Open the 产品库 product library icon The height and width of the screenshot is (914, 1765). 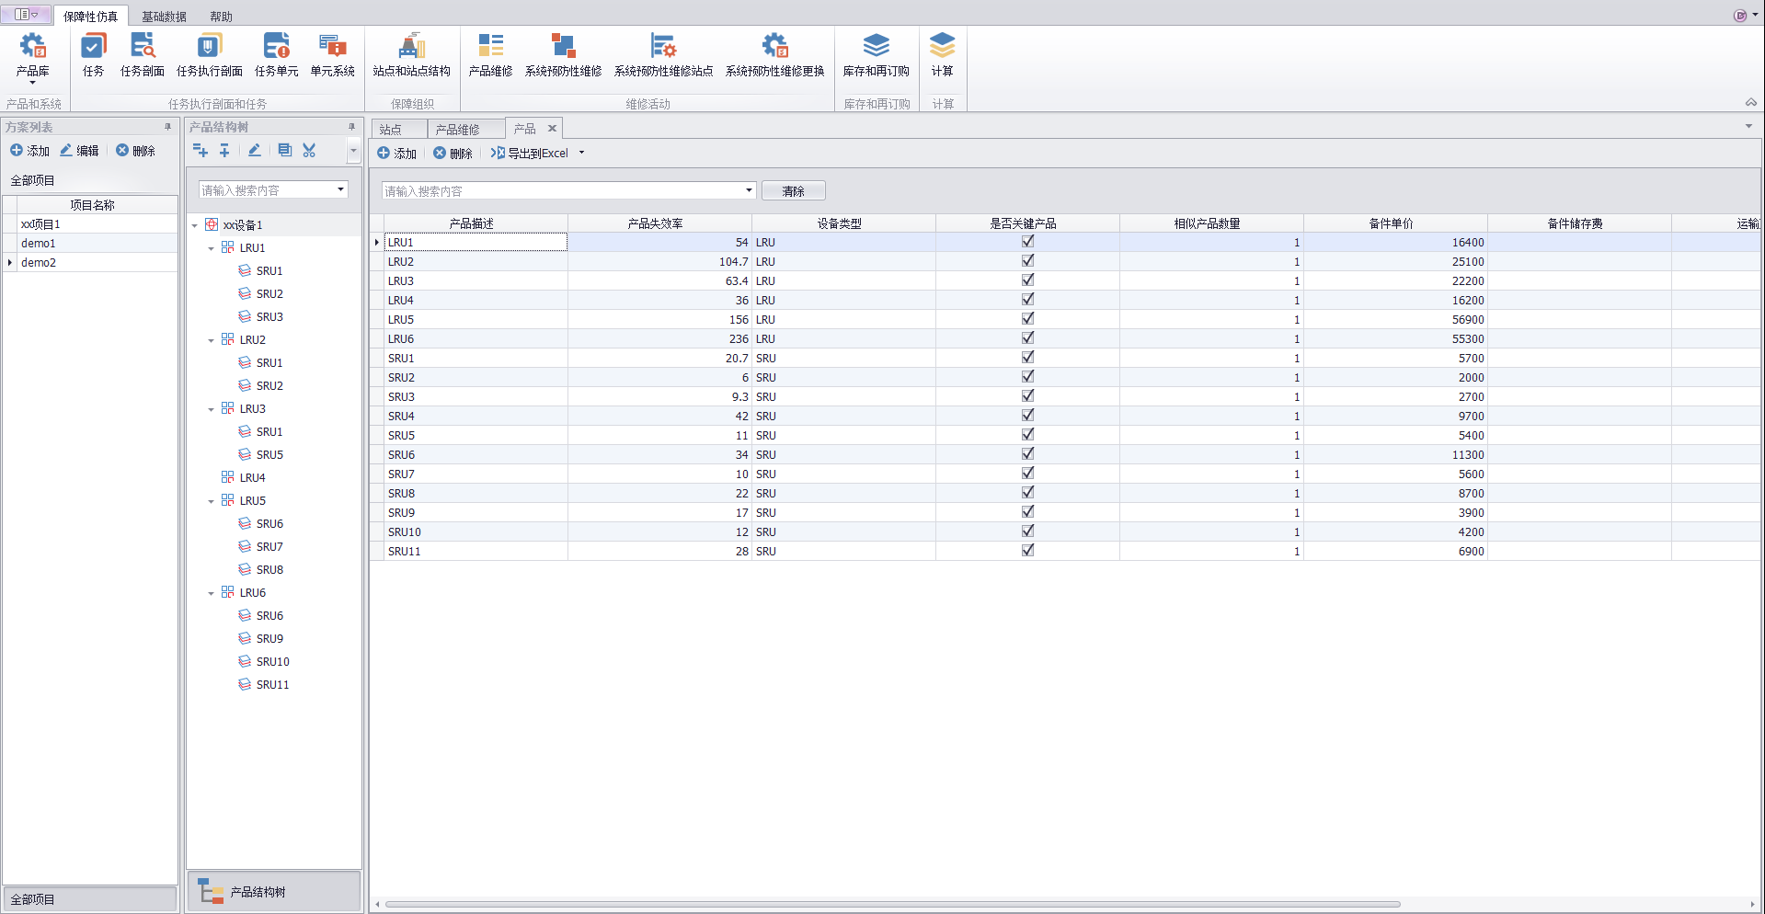pyautogui.click(x=33, y=48)
